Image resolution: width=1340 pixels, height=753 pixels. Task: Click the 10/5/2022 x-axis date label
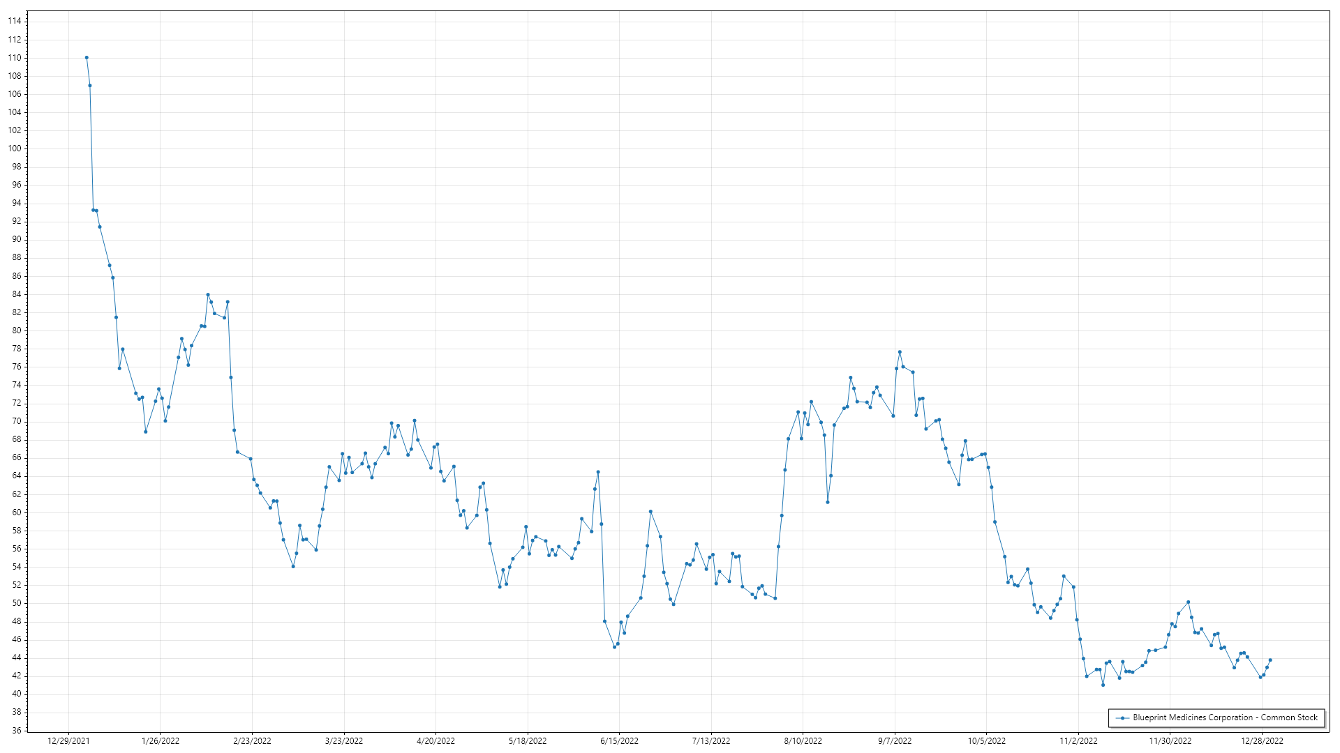click(986, 740)
